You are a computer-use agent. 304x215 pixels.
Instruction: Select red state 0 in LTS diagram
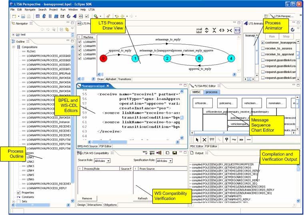[103, 58]
